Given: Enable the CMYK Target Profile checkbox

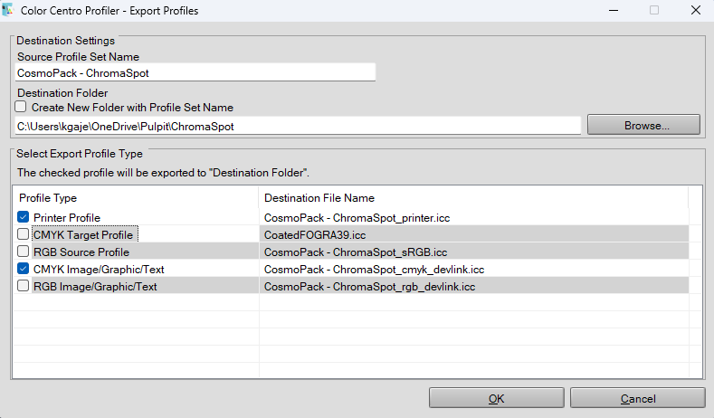Looking at the screenshot, I should click(x=23, y=234).
